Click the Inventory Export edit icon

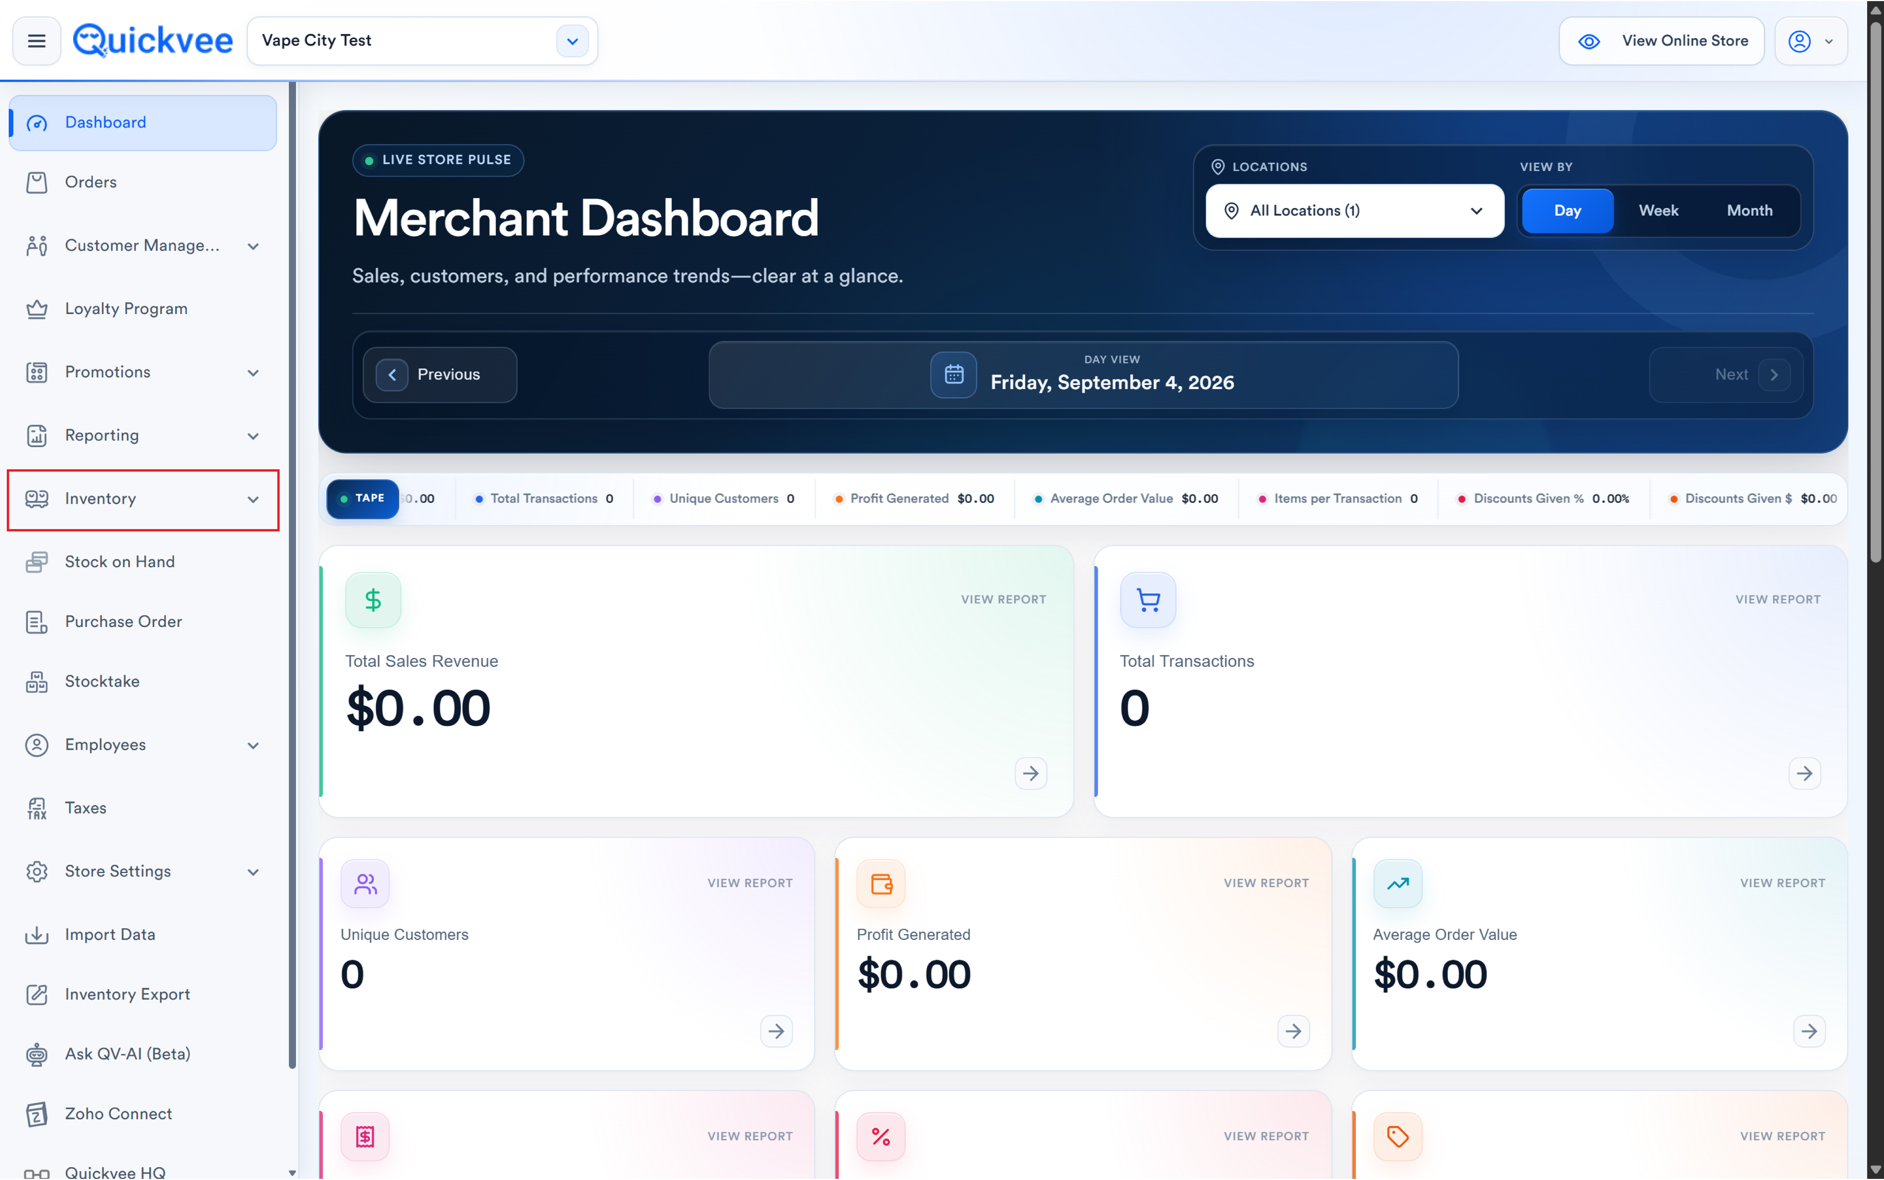[37, 995]
